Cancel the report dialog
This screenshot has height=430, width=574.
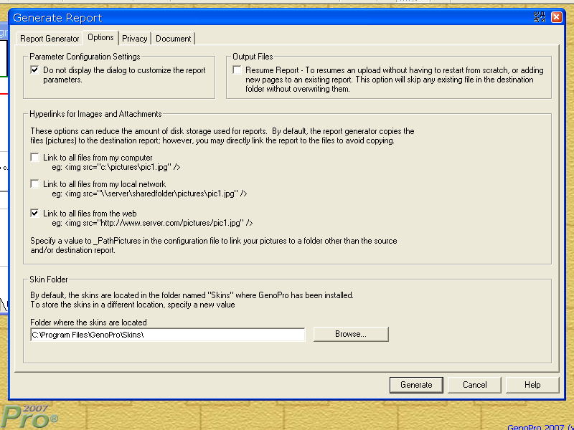474,385
